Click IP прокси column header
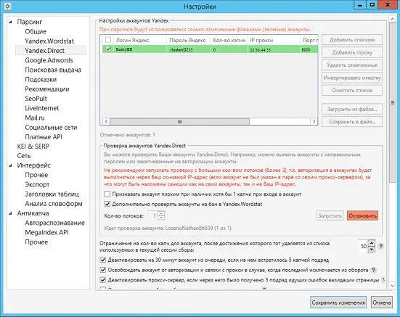The image size is (400, 317). coord(274,40)
